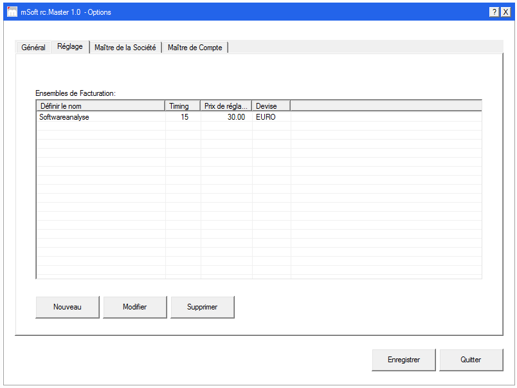Close the Options dialog with X
This screenshot has width=517, height=388.
coord(505,12)
